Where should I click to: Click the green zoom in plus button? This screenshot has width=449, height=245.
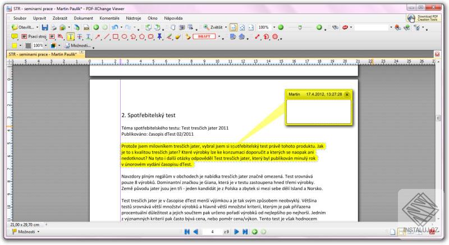pos(319,27)
